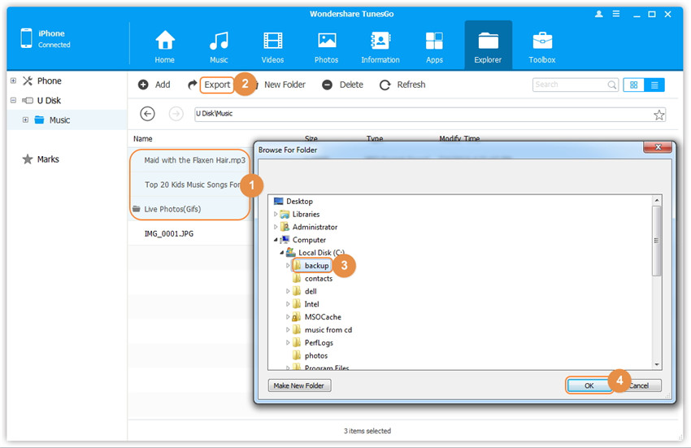691x448 pixels.
Task: Switch to grid view
Action: pyautogui.click(x=634, y=85)
